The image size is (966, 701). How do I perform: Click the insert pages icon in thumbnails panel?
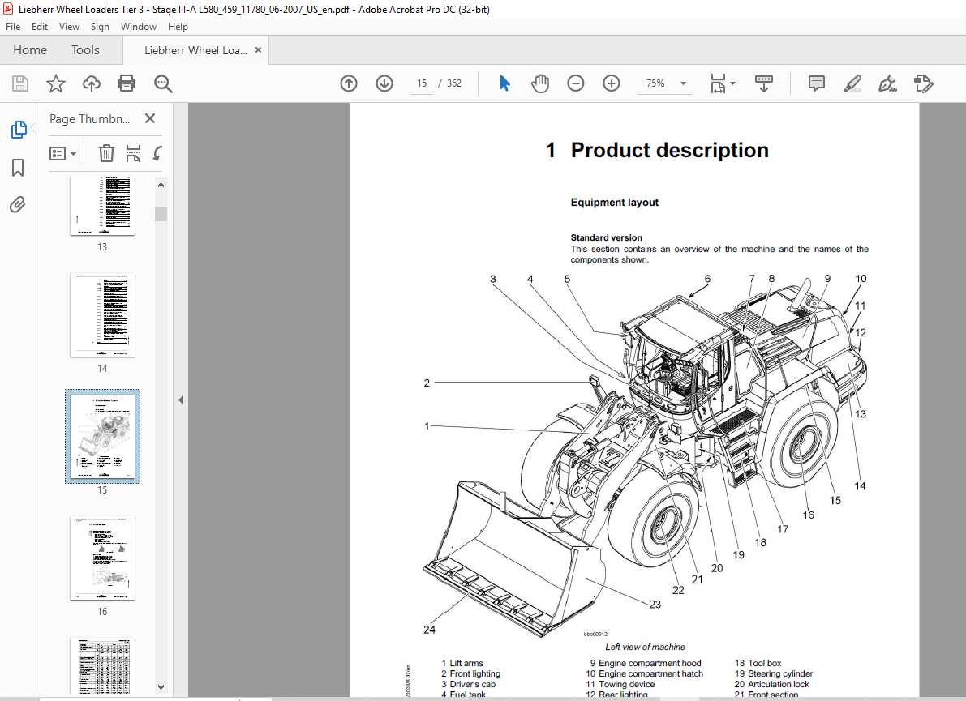pyautogui.click(x=133, y=153)
